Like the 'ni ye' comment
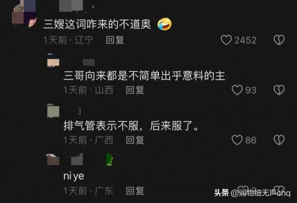297x203 pixels. pos(243,190)
